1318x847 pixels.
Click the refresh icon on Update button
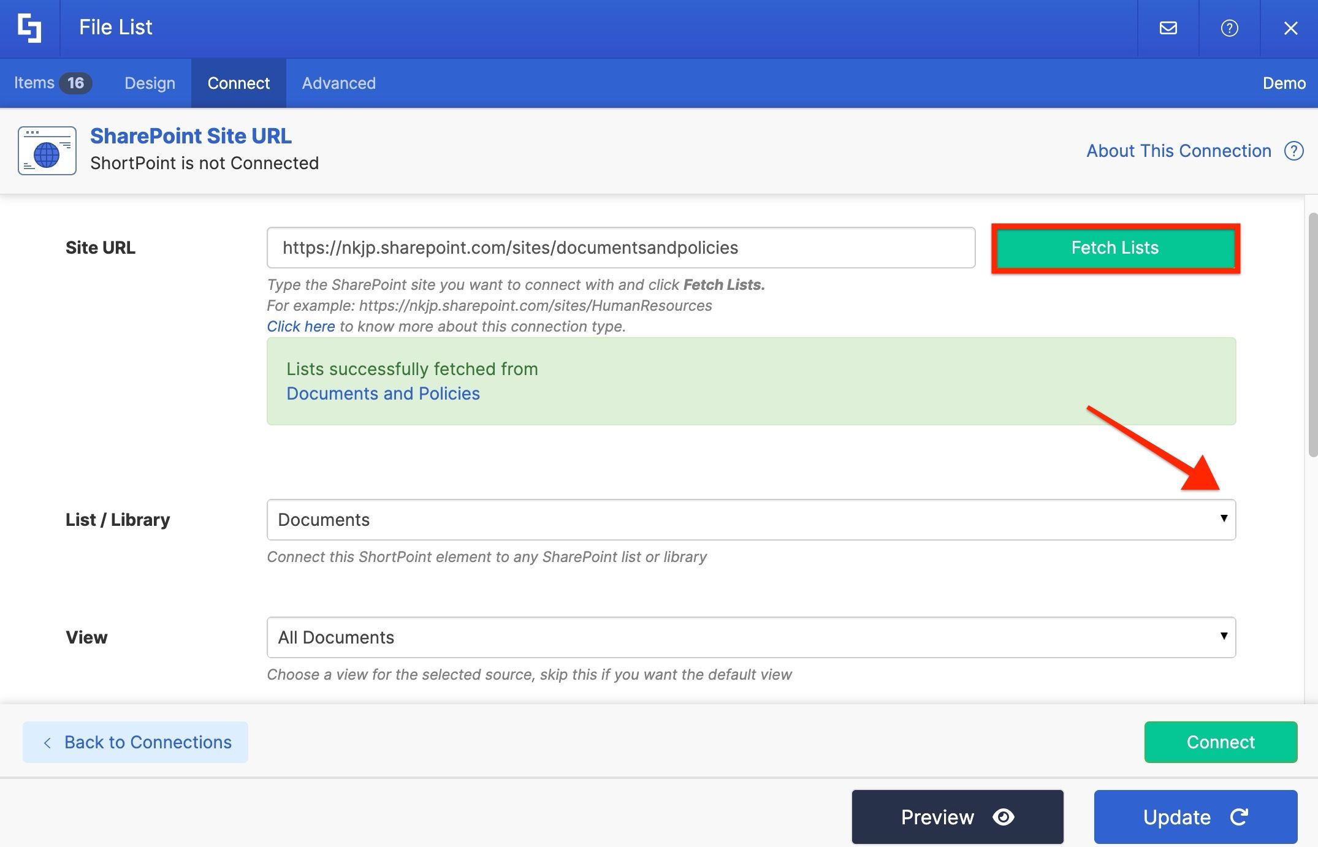[x=1239, y=817]
